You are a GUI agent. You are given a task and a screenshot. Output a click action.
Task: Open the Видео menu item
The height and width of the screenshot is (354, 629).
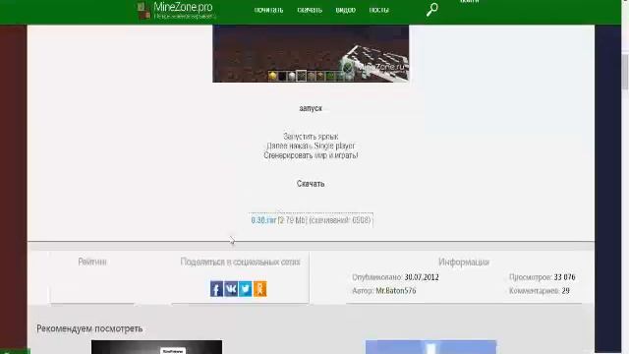coord(346,10)
